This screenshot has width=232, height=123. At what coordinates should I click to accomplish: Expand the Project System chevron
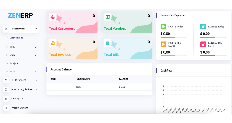pyautogui.click(x=36, y=108)
